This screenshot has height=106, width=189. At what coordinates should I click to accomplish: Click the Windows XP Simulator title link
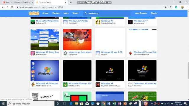[x=47, y=83]
